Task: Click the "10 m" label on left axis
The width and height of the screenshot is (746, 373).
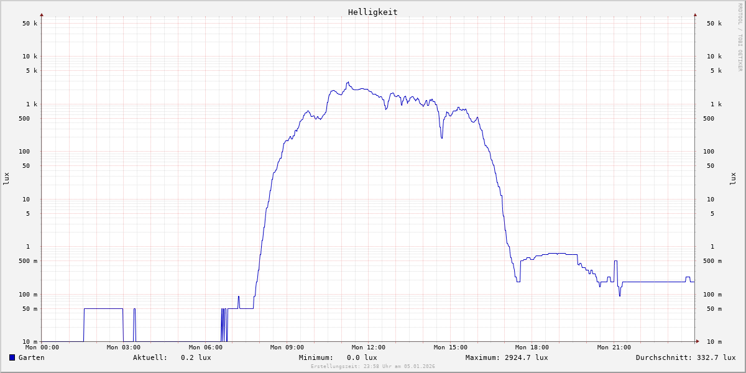Action: 30,342
